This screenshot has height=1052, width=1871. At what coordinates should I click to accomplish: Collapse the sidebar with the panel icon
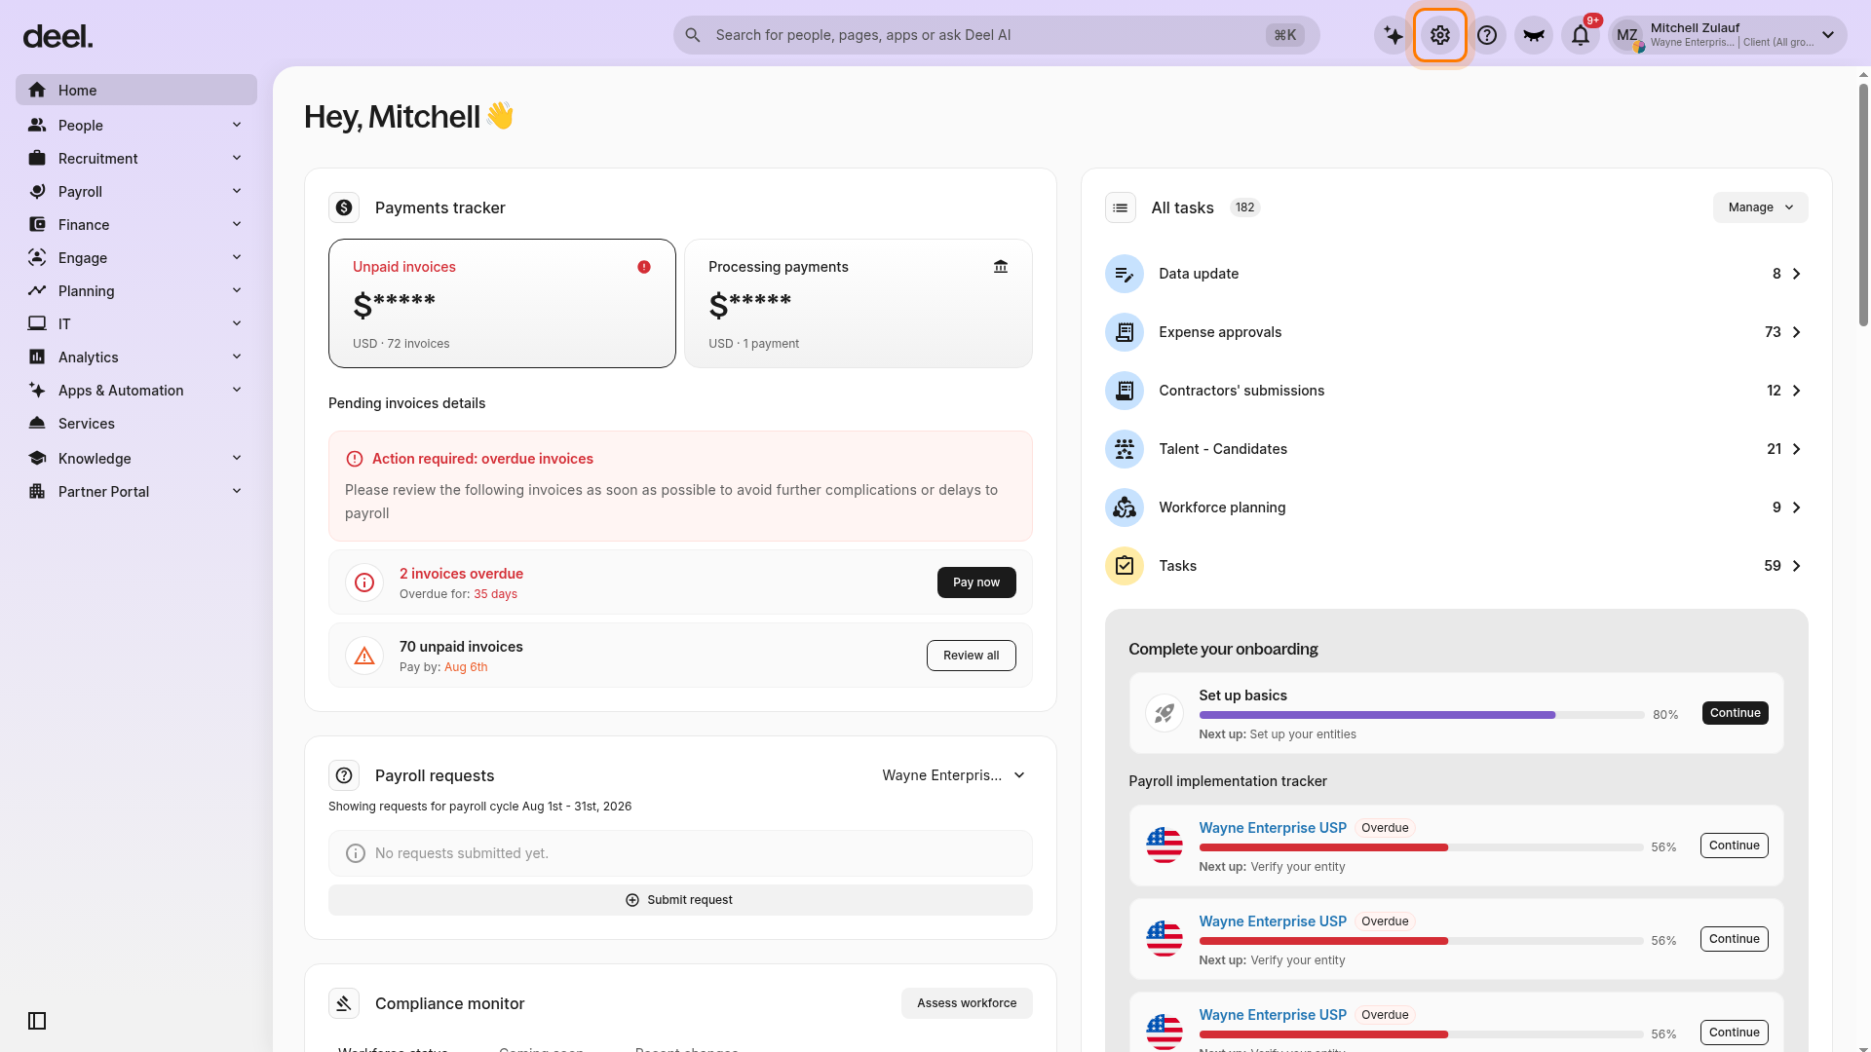pyautogui.click(x=37, y=1021)
